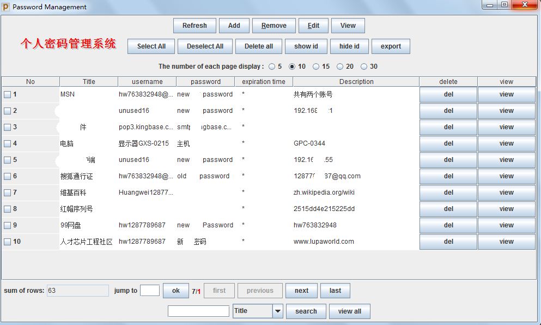The height and width of the screenshot is (325, 541).
Task: Click the Description column header
Action: 356,81
